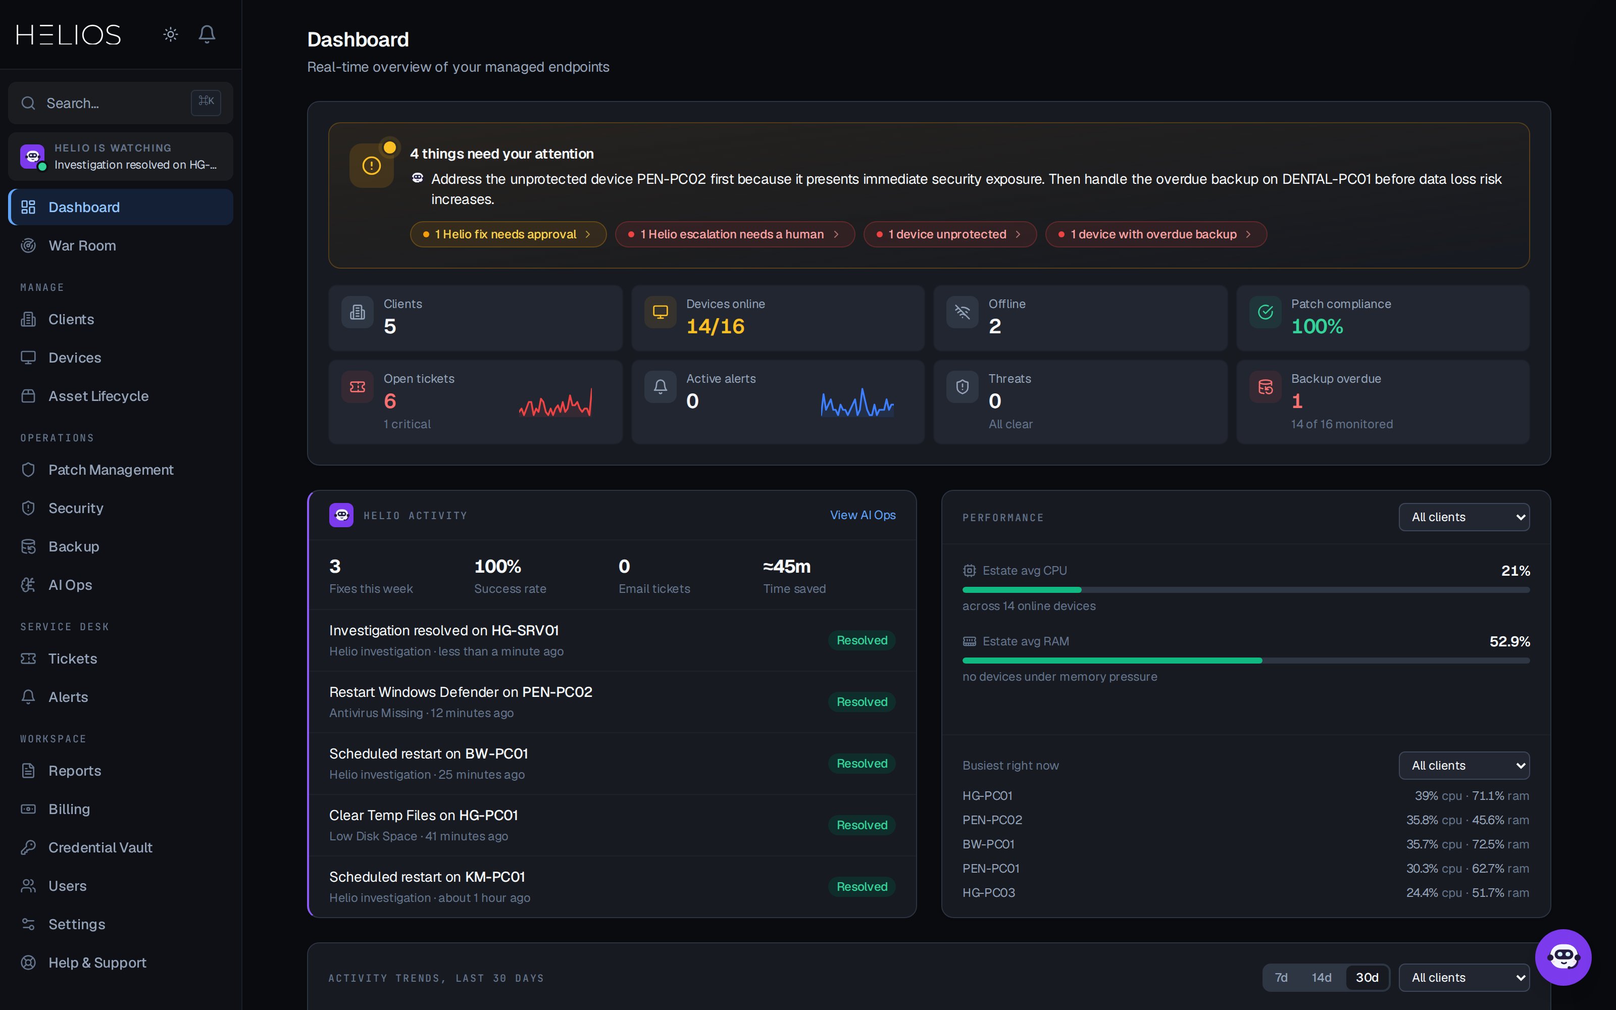Click the Offline wifi-off icon
Image resolution: width=1616 pixels, height=1010 pixels.
(962, 312)
